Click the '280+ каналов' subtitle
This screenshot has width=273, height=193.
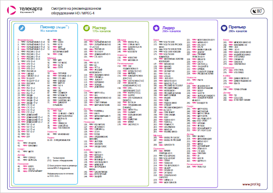point(238,31)
